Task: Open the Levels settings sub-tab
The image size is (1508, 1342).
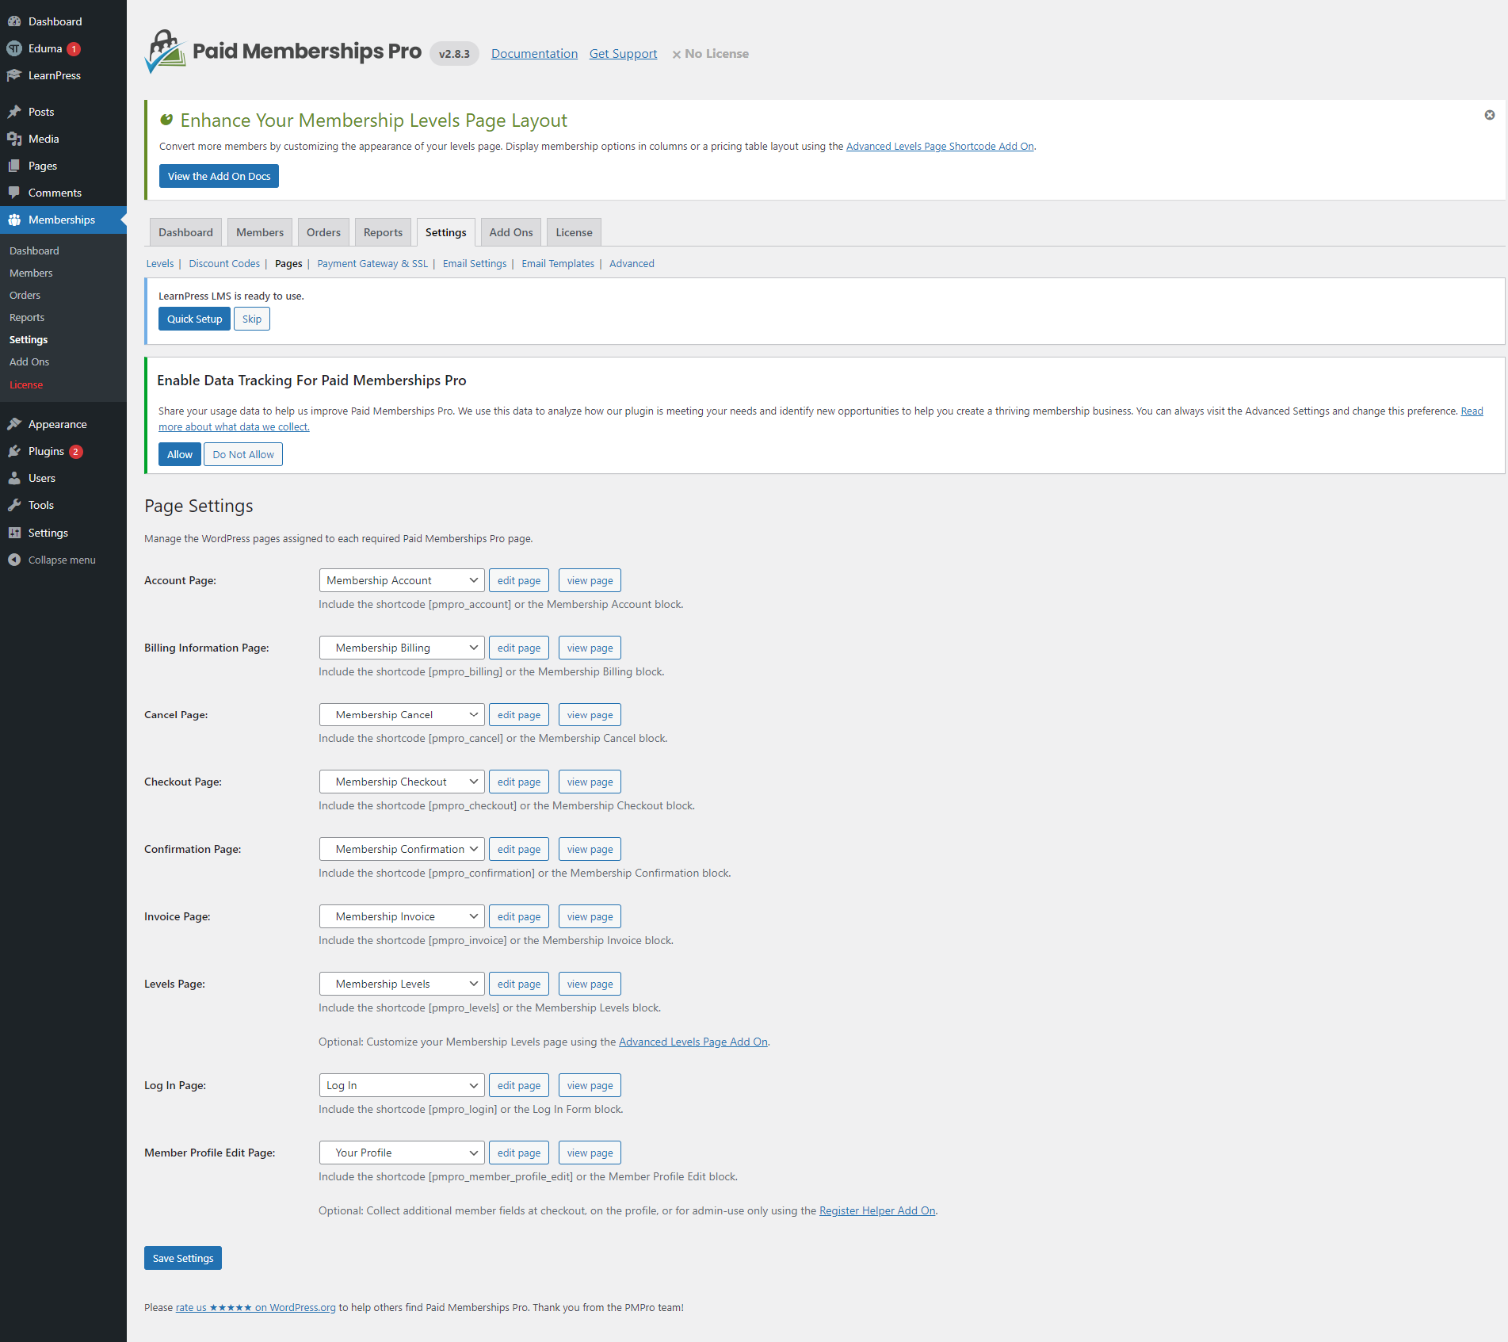Action: pyautogui.click(x=160, y=264)
